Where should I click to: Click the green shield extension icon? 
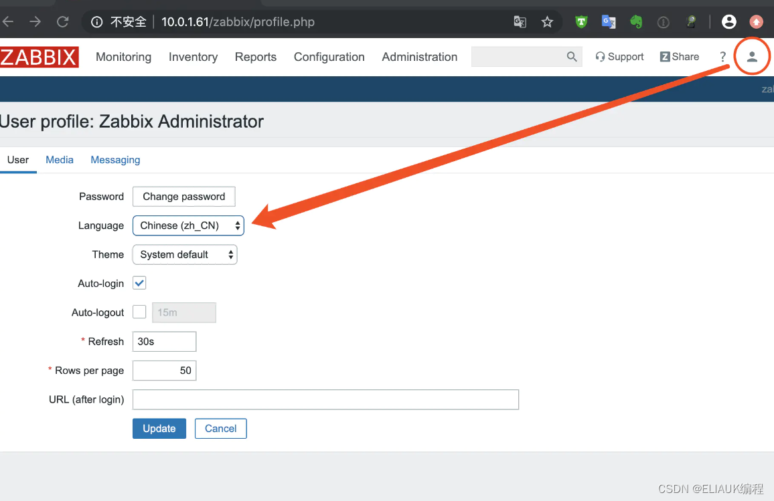(x=581, y=21)
